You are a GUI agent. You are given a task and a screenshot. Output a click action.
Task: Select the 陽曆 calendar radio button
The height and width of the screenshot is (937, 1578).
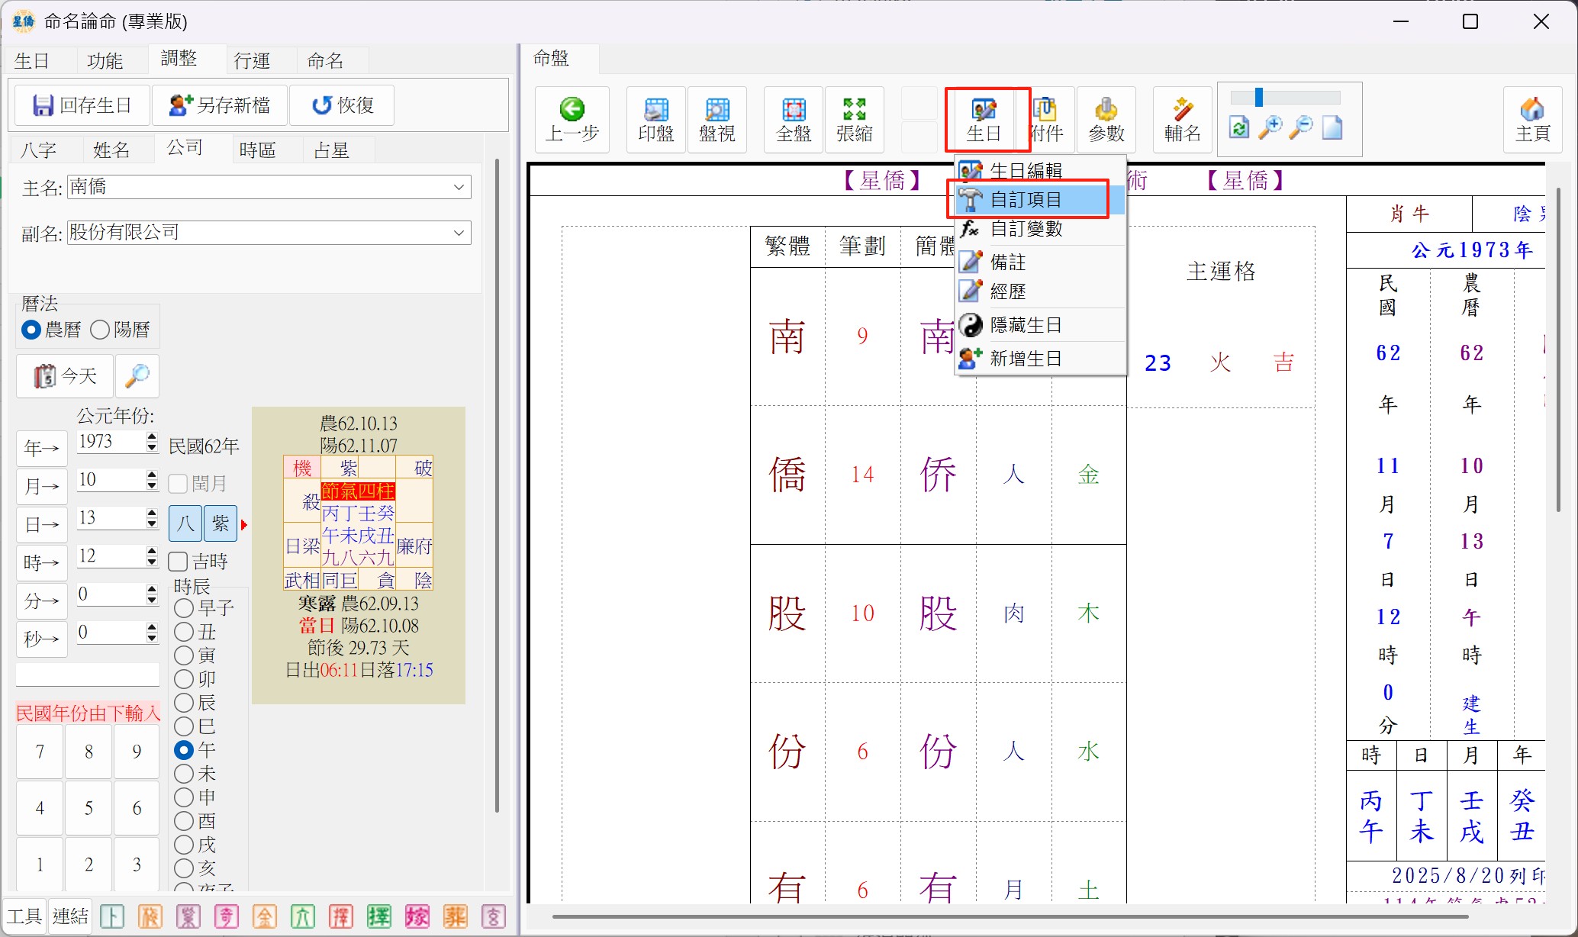point(100,330)
